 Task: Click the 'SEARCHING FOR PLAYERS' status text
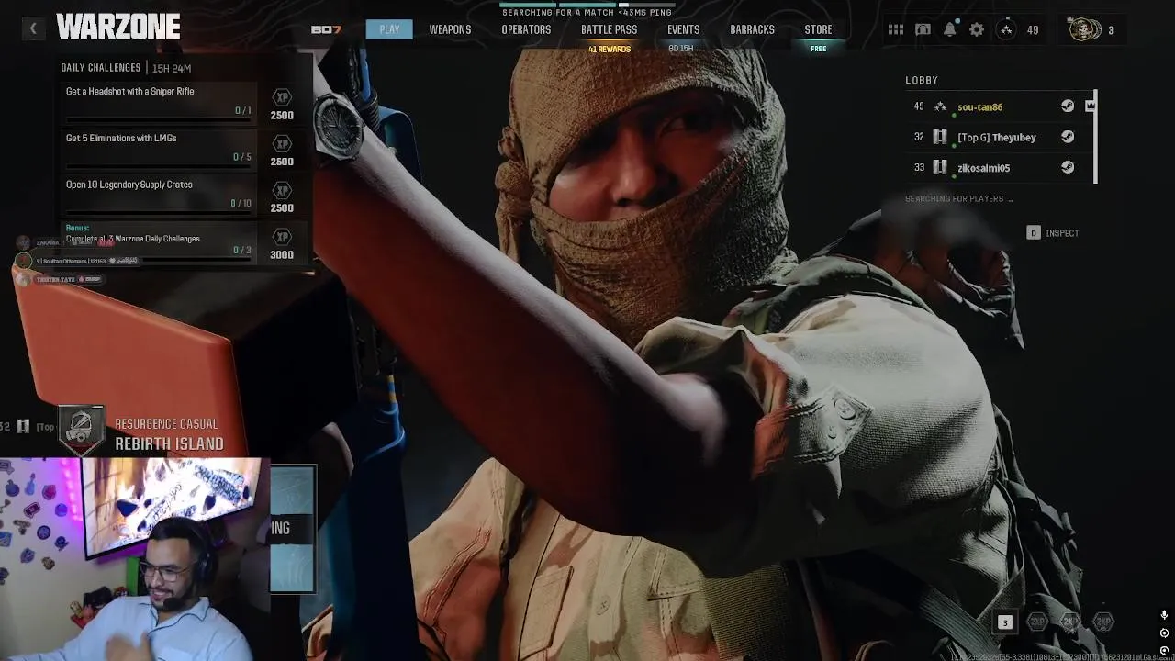[958, 199]
